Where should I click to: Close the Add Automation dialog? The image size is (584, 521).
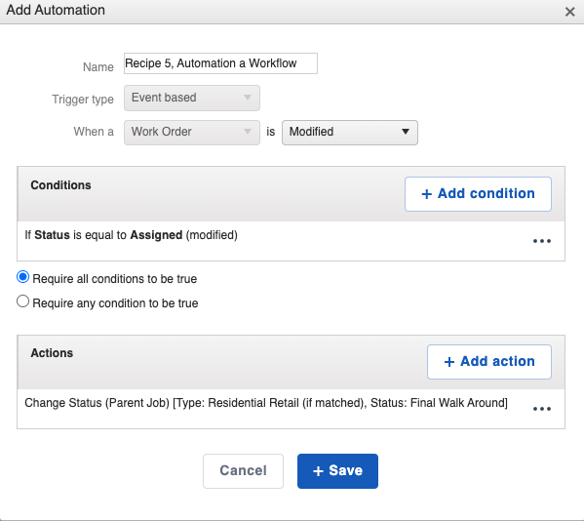pyautogui.click(x=569, y=12)
